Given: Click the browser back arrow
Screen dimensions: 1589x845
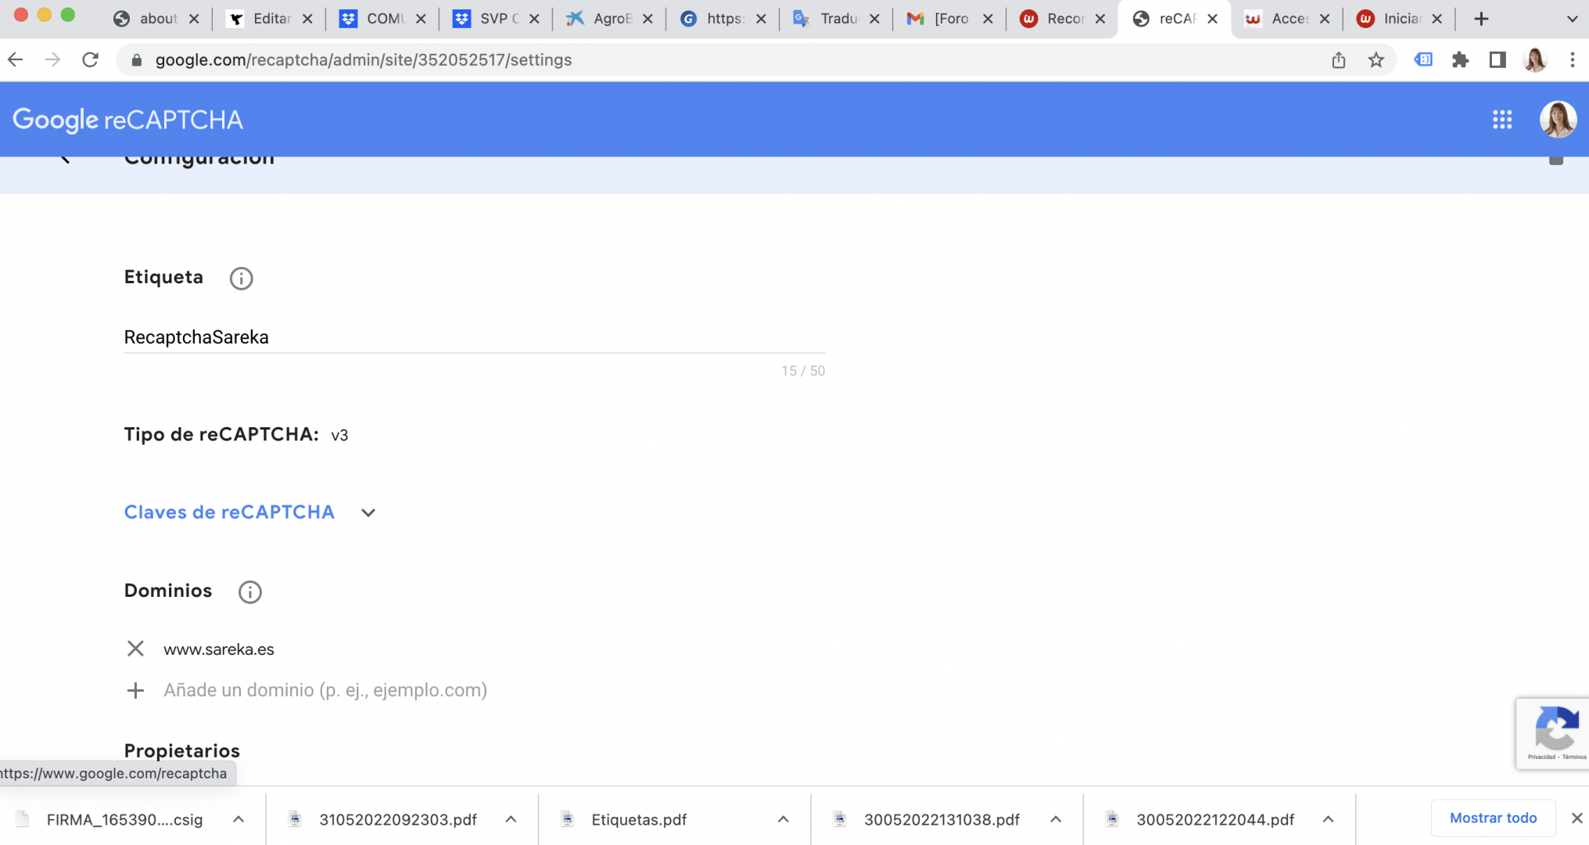Looking at the screenshot, I should (16, 59).
